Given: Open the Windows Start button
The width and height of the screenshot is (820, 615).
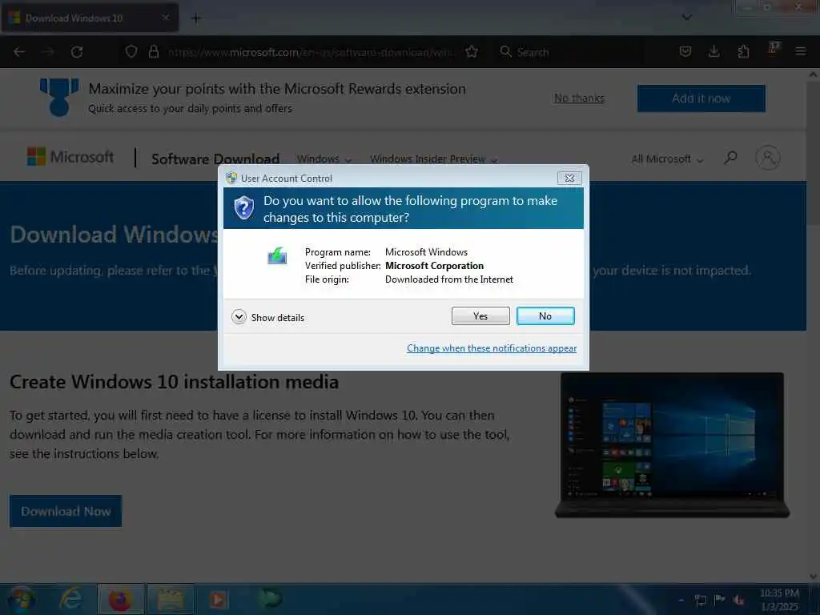Looking at the screenshot, I should (x=22, y=599).
